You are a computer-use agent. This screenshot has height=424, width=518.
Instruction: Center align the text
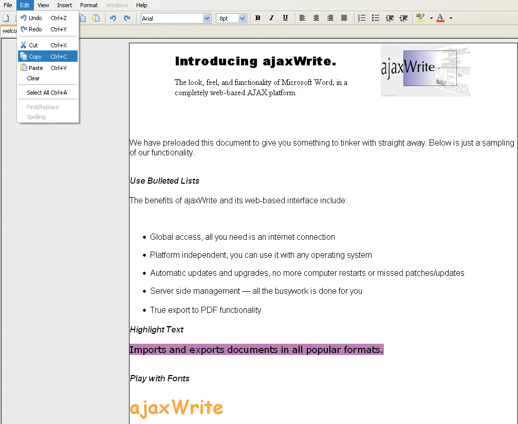click(x=316, y=18)
